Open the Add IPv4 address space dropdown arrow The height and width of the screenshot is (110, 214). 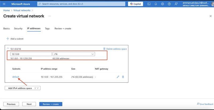click(x=38, y=88)
